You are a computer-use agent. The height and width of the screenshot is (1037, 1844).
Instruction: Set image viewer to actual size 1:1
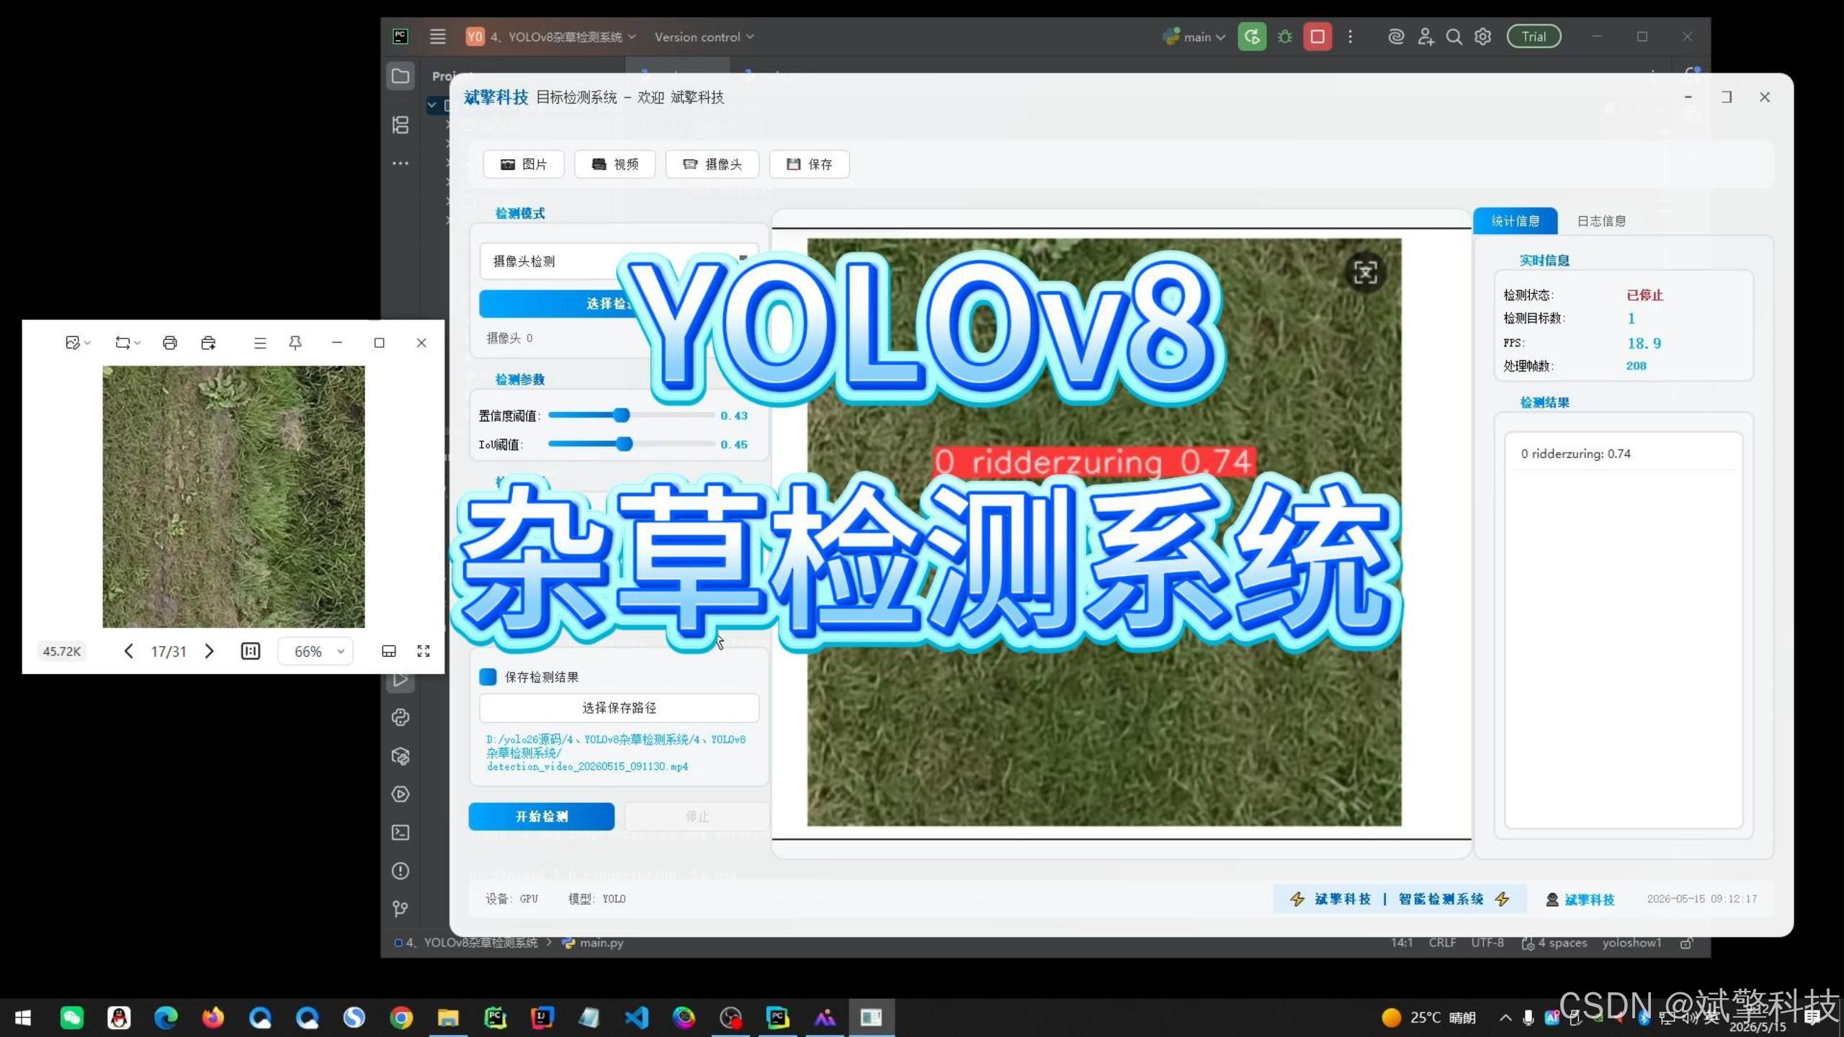click(x=251, y=651)
